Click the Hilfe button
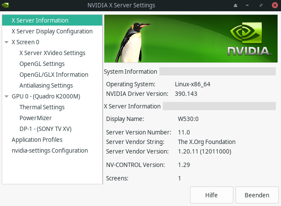This screenshot has width=281, height=206. pyautogui.click(x=211, y=195)
